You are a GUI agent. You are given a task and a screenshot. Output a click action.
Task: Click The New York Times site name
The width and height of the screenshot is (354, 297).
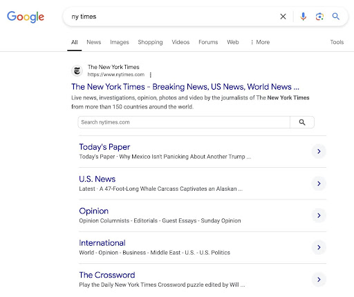[x=113, y=67]
